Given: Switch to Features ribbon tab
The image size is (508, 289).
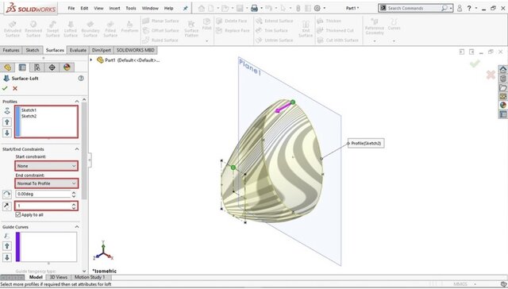Looking at the screenshot, I should [x=11, y=50].
